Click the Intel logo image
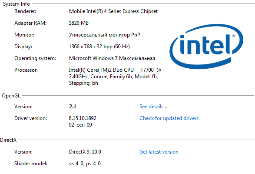The image size is (255, 174). tap(206, 46)
